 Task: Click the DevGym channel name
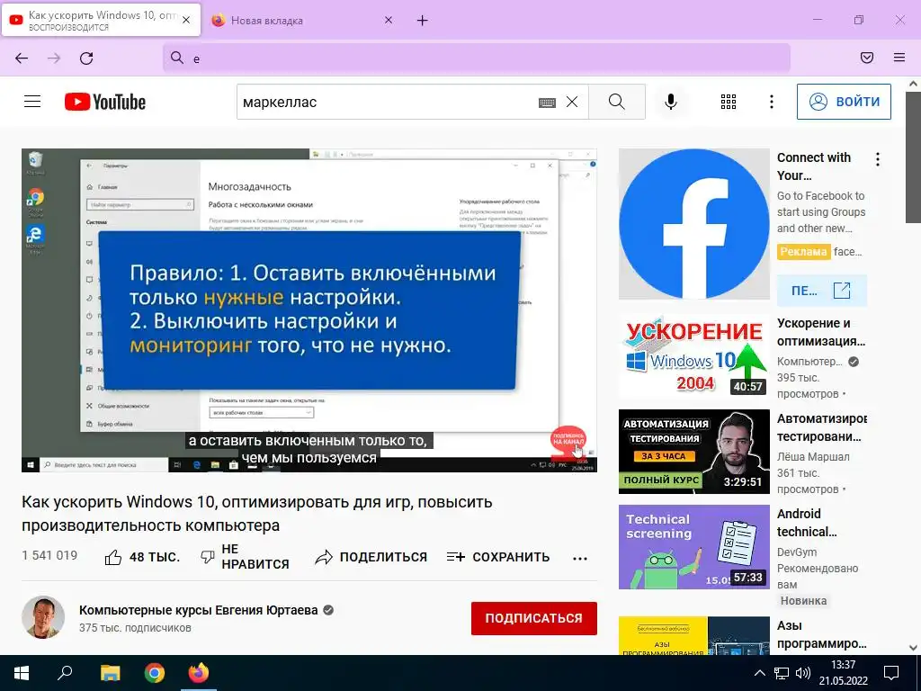(x=797, y=552)
